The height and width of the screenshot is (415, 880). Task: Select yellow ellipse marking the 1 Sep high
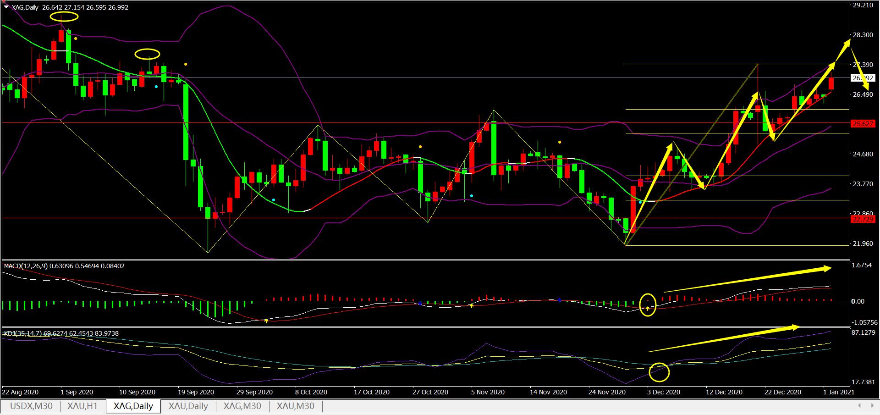coord(64,17)
